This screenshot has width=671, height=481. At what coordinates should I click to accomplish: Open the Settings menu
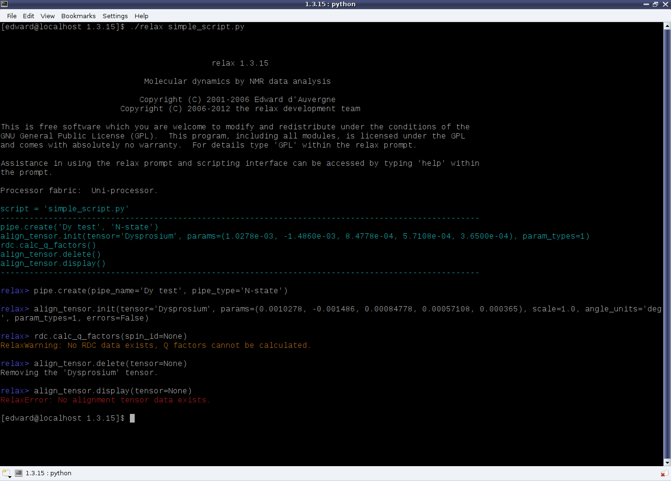click(115, 16)
